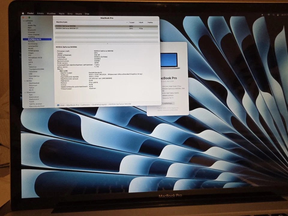Select Bluetooth in the sidebar

tap(32, 29)
